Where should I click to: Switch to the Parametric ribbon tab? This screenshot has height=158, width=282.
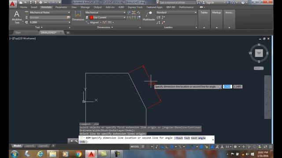tap(61, 7)
